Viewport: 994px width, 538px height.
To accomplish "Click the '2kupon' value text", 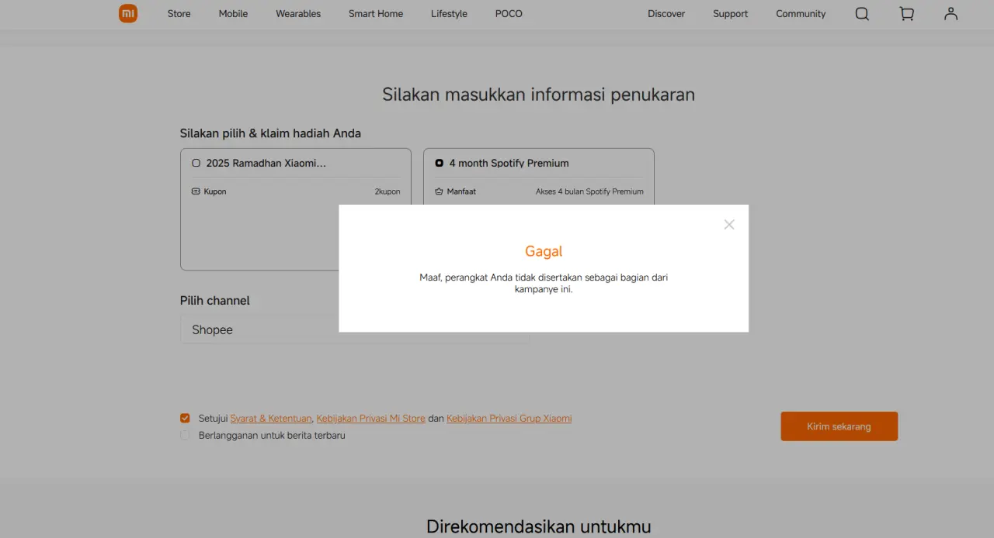I will coord(388,191).
